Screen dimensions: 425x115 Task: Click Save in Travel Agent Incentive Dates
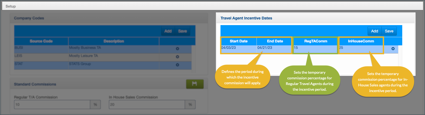click(x=389, y=31)
